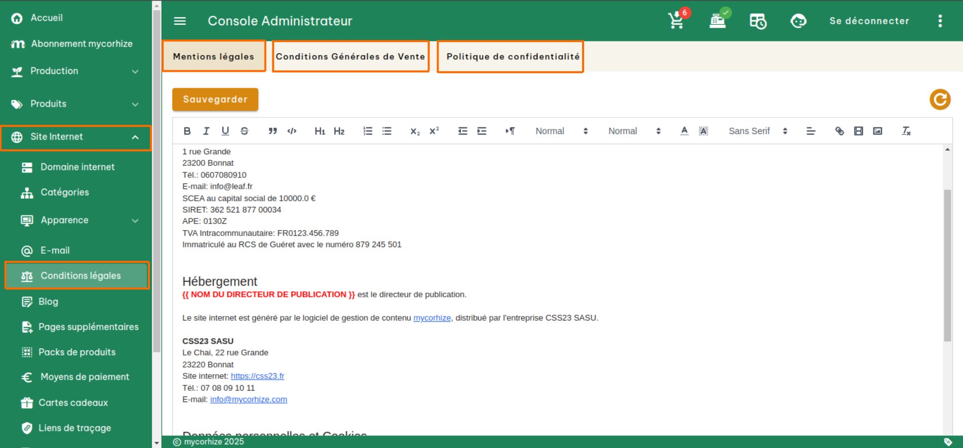This screenshot has width=963, height=448.
Task: Insert an image from the editor toolbar
Action: pos(877,131)
